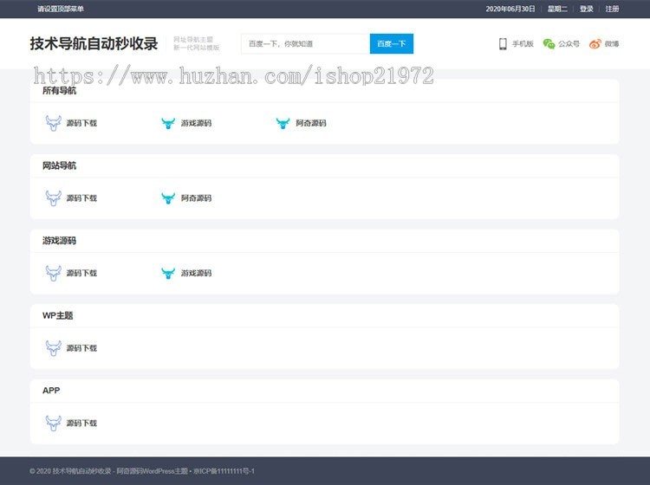Click the 网站导航 section heading
Image resolution: width=650 pixels, height=485 pixels.
click(x=59, y=165)
